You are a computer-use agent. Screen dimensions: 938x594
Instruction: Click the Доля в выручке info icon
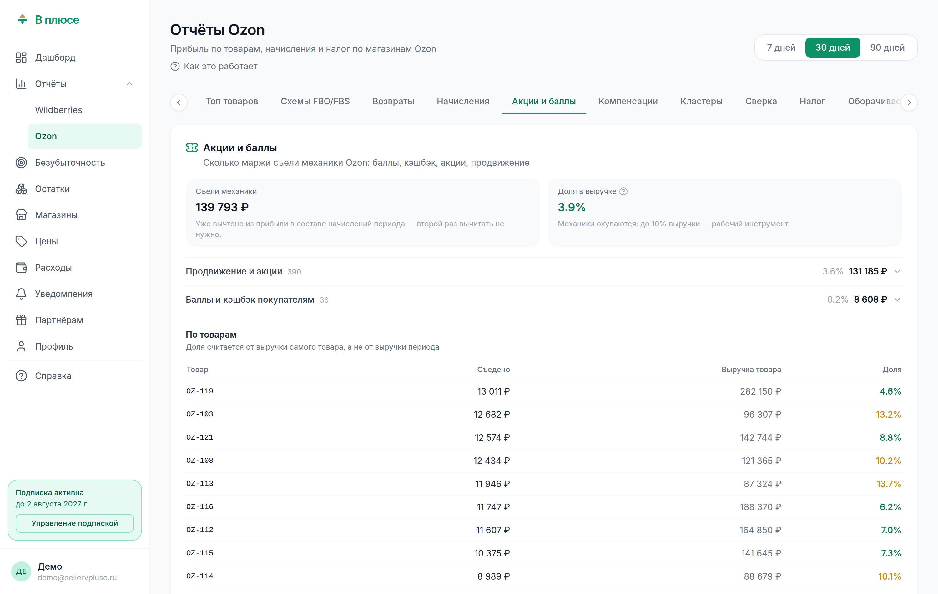(623, 191)
